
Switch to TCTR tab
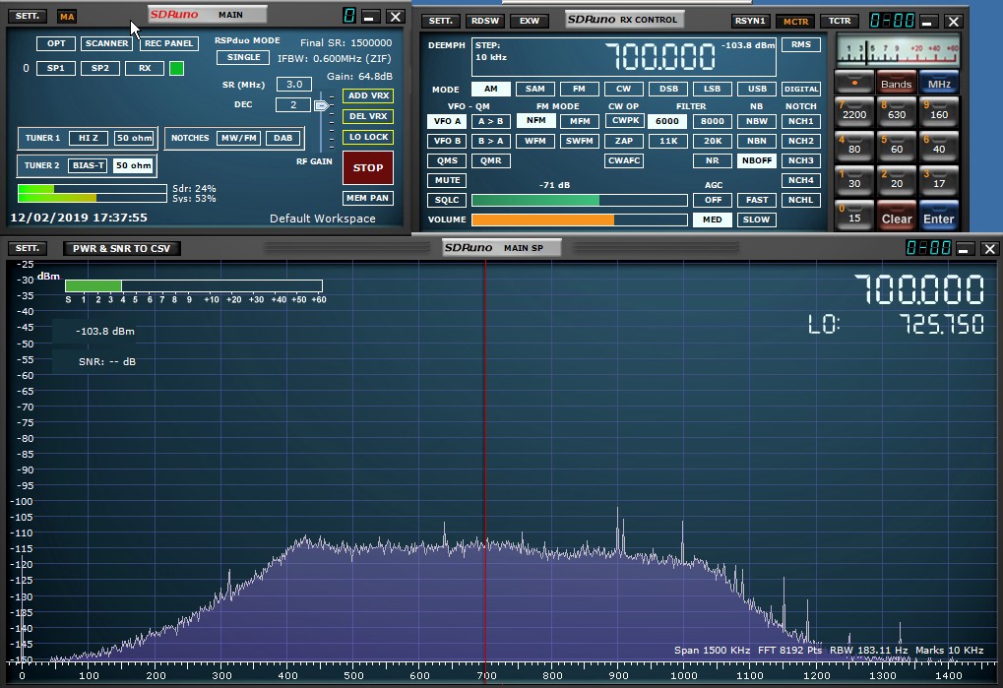pyautogui.click(x=840, y=21)
